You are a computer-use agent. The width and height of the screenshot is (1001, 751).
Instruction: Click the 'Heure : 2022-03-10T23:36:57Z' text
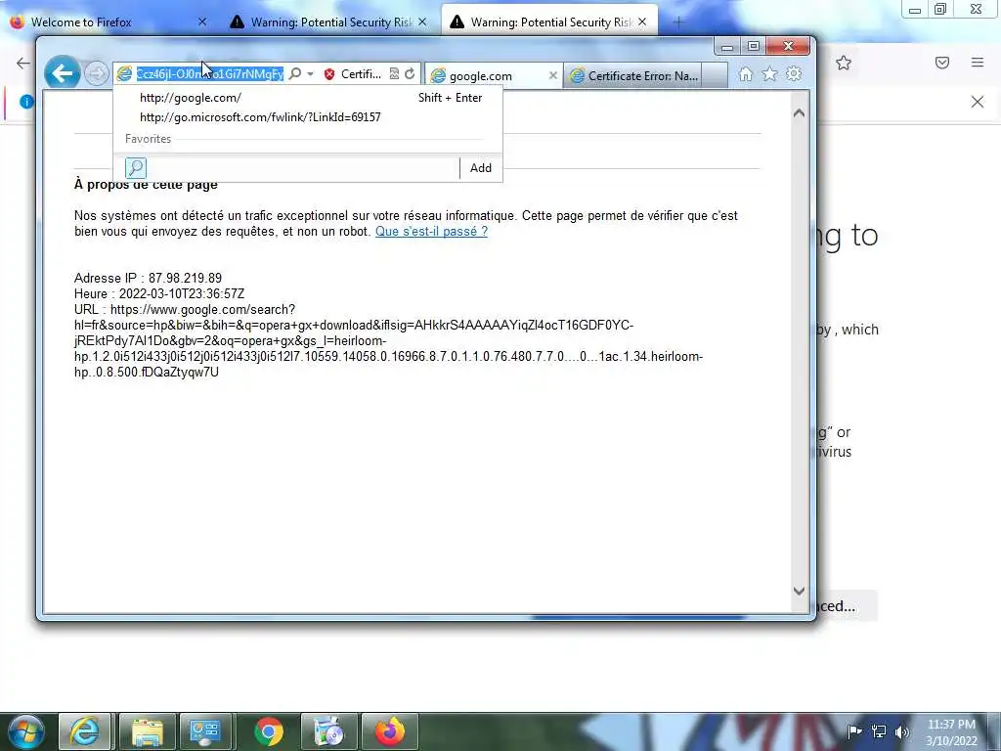click(159, 293)
